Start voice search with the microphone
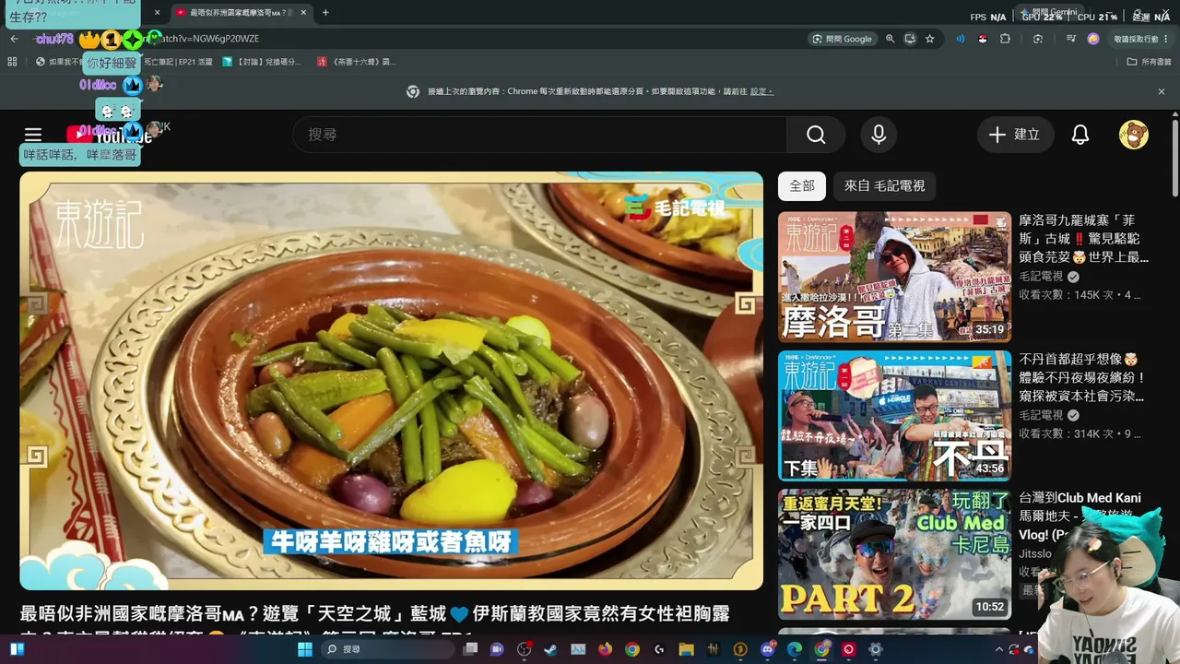Image resolution: width=1180 pixels, height=664 pixels. (x=879, y=135)
